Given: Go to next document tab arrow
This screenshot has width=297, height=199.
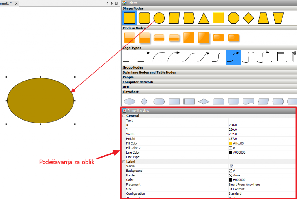Looking at the screenshot, I should (x=112, y=3).
